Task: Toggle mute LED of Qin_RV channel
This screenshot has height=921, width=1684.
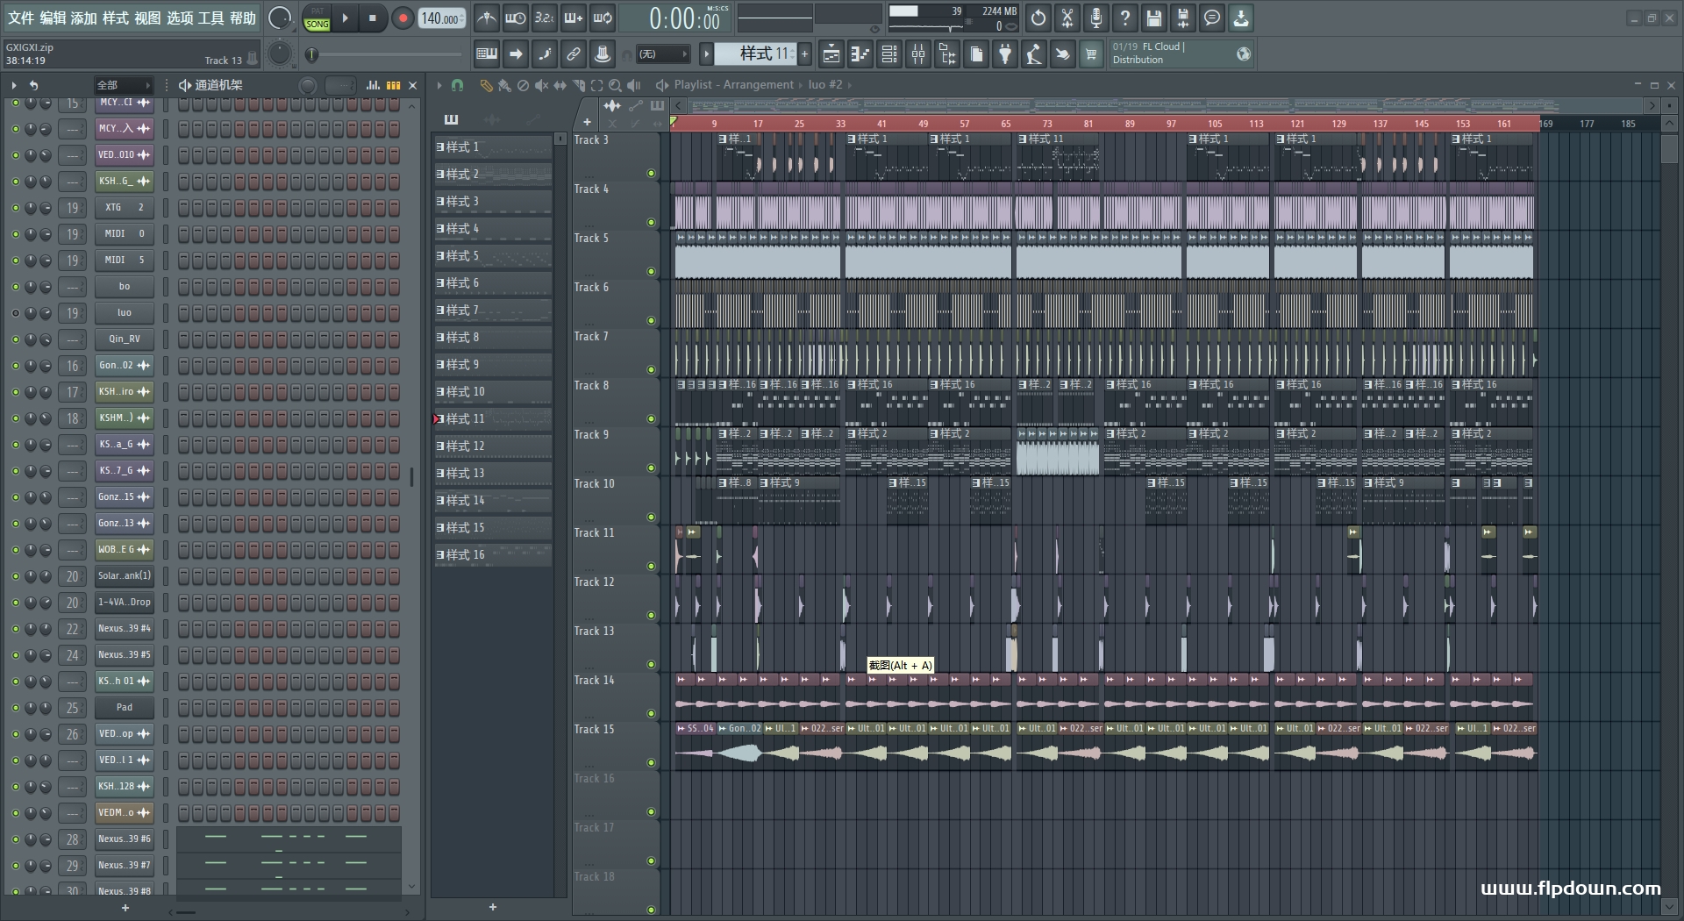Action: point(15,339)
